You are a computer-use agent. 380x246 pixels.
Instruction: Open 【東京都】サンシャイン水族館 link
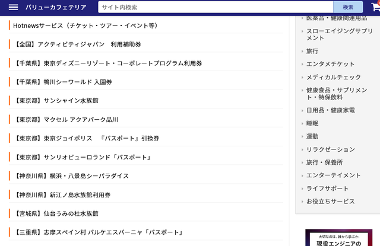coord(56,101)
